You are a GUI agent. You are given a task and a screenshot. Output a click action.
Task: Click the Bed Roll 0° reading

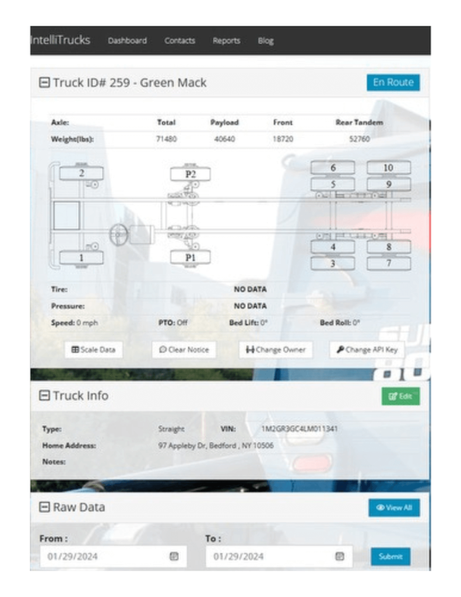tap(340, 323)
